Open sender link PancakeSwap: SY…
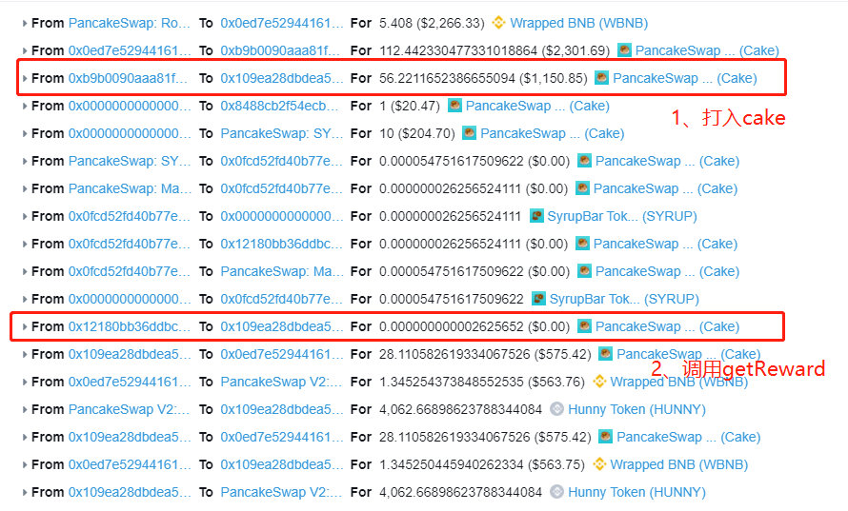 pyautogui.click(x=130, y=161)
